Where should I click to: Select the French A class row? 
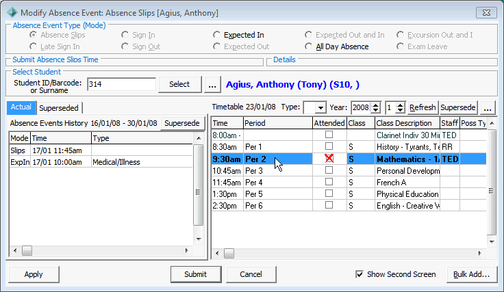click(349, 183)
